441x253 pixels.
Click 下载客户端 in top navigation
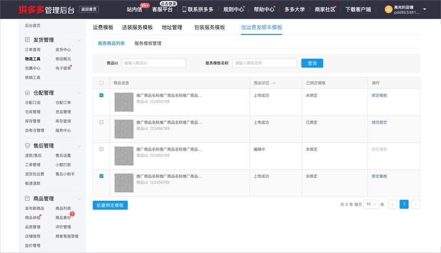(x=358, y=10)
